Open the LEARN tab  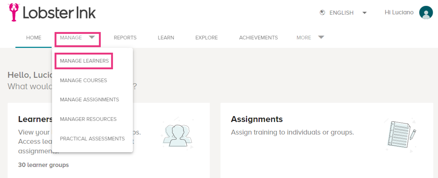pyautogui.click(x=166, y=38)
